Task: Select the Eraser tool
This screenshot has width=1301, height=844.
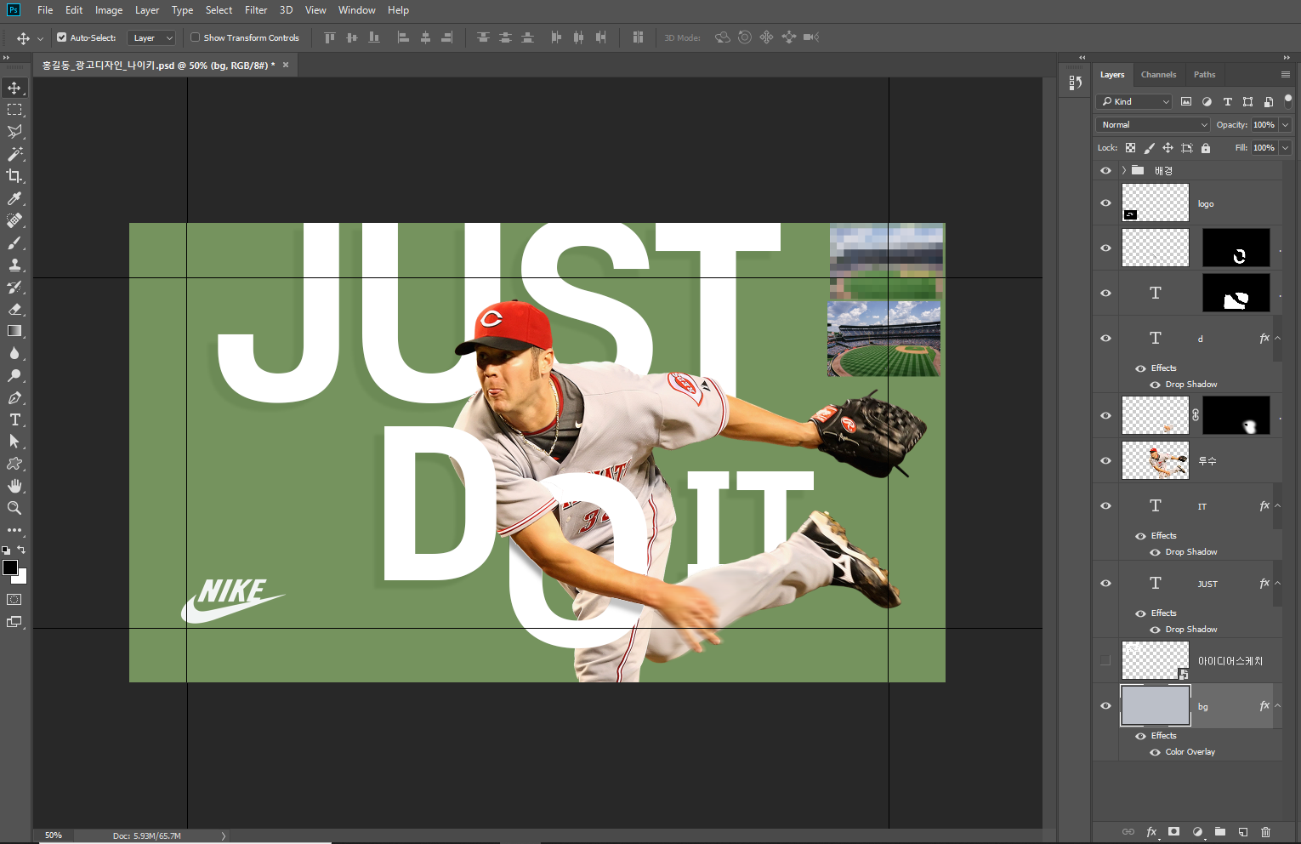Action: [x=14, y=309]
